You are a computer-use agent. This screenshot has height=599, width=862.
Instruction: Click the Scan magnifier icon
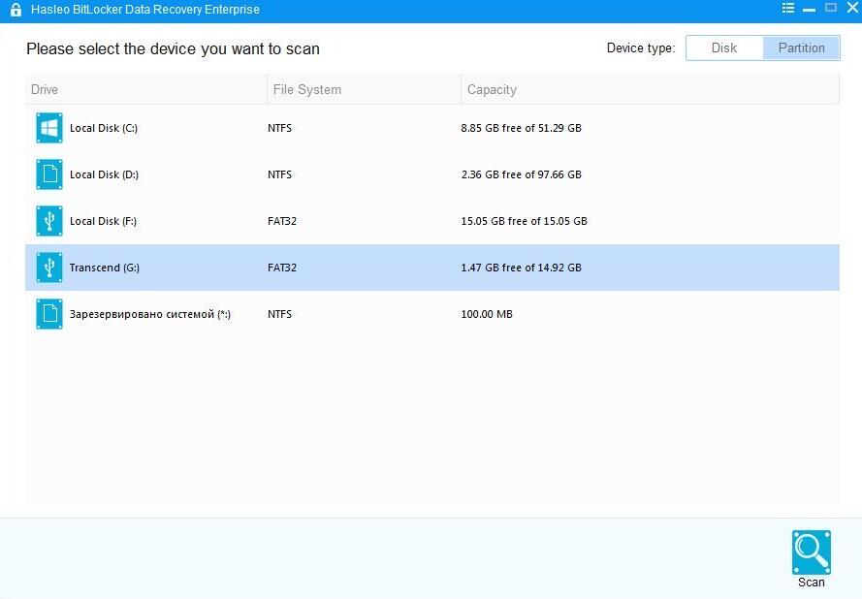coord(812,552)
